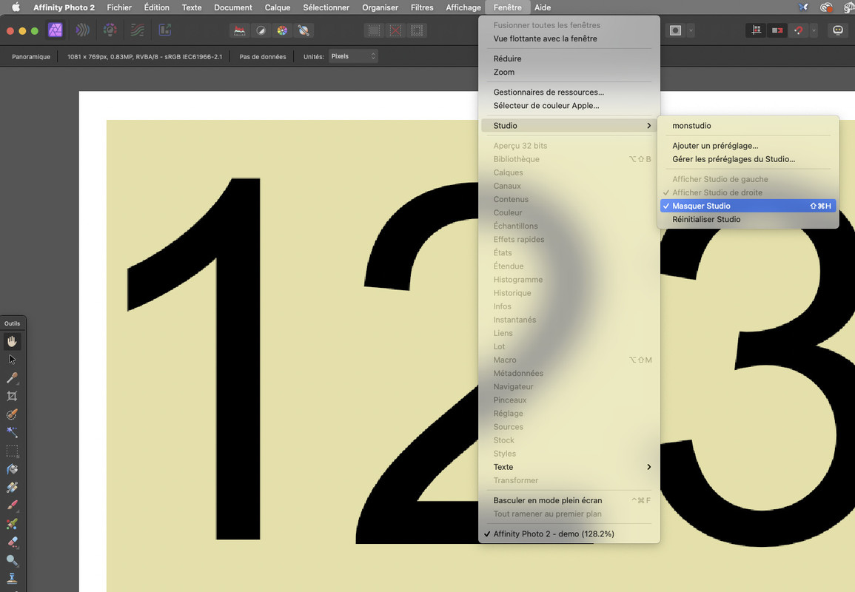855x592 pixels.
Task: Toggle the Quick Mask toolbar icon
Action: (x=676, y=30)
